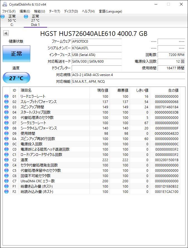
Task: Click status orb for 05 代替処理済のセクタ数
Action: point(6,117)
